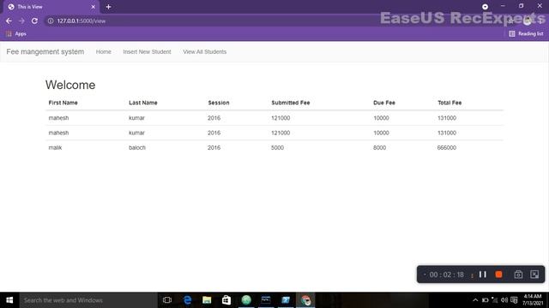
Task: Click the 'Search the web and Windows' box
Action: 88,300
